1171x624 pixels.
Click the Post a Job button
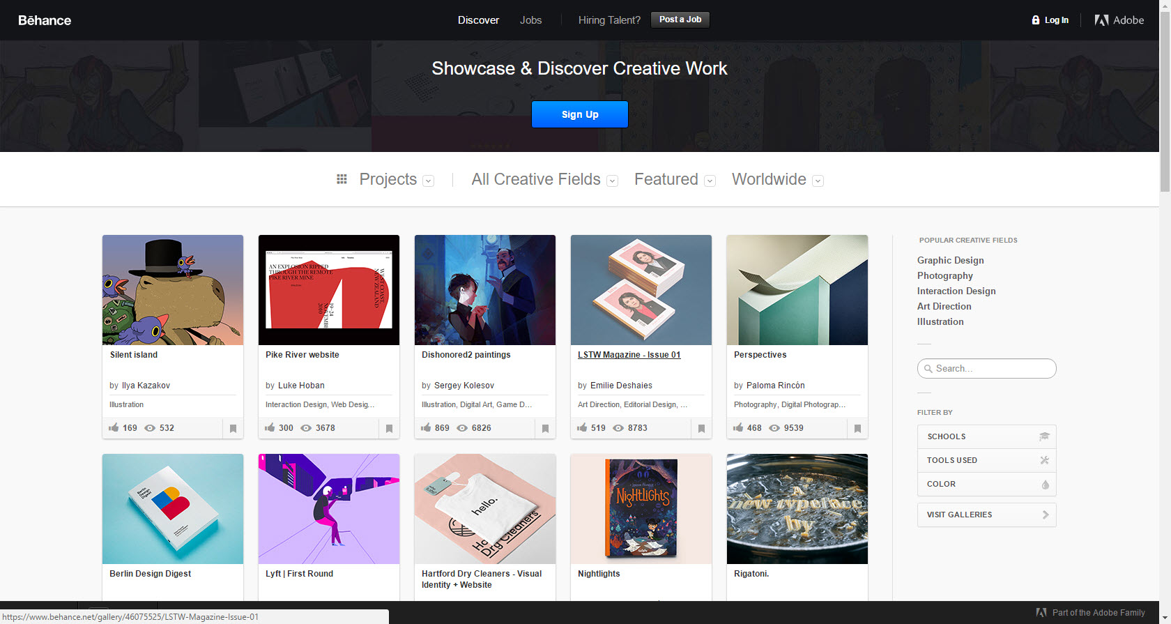[680, 20]
